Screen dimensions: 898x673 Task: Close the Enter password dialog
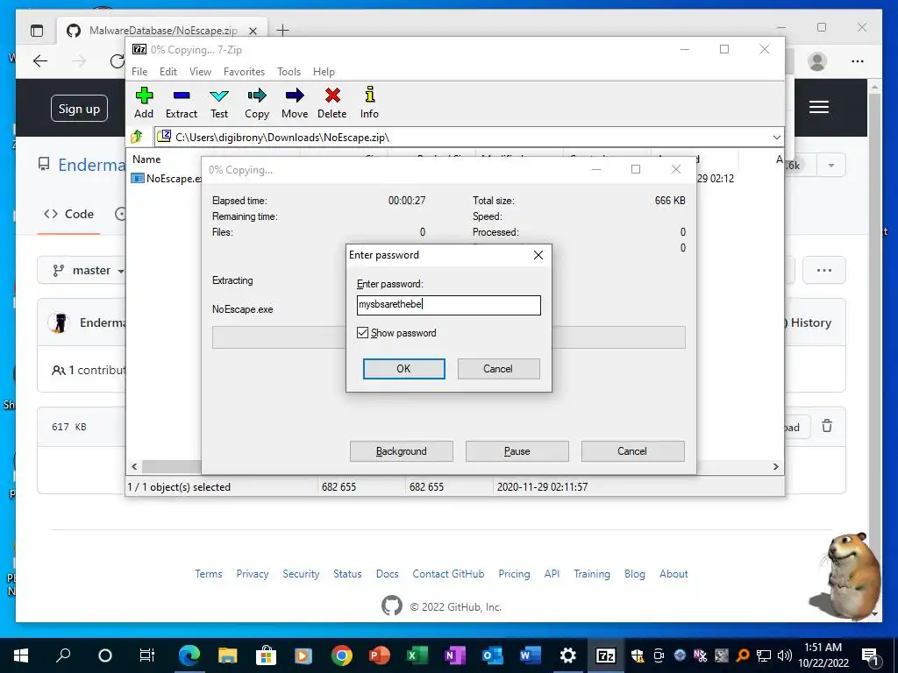[538, 255]
